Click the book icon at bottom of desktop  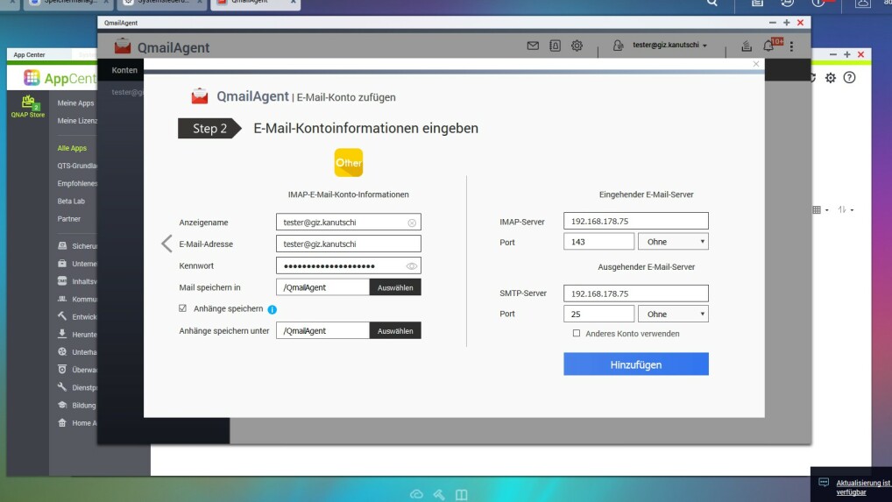pyautogui.click(x=462, y=495)
